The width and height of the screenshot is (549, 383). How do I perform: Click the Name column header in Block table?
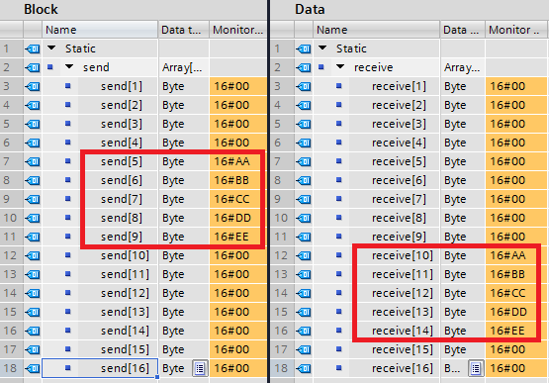click(x=100, y=30)
